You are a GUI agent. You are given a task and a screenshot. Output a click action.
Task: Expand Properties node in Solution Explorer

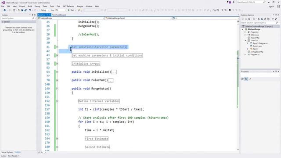pos(245,32)
